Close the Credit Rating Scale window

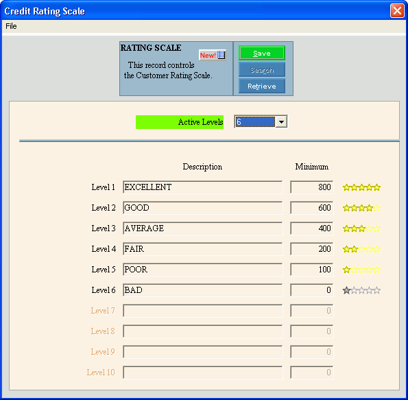pos(397,11)
